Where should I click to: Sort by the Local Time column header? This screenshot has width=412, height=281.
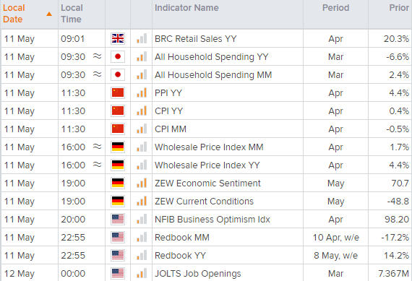[x=72, y=14]
